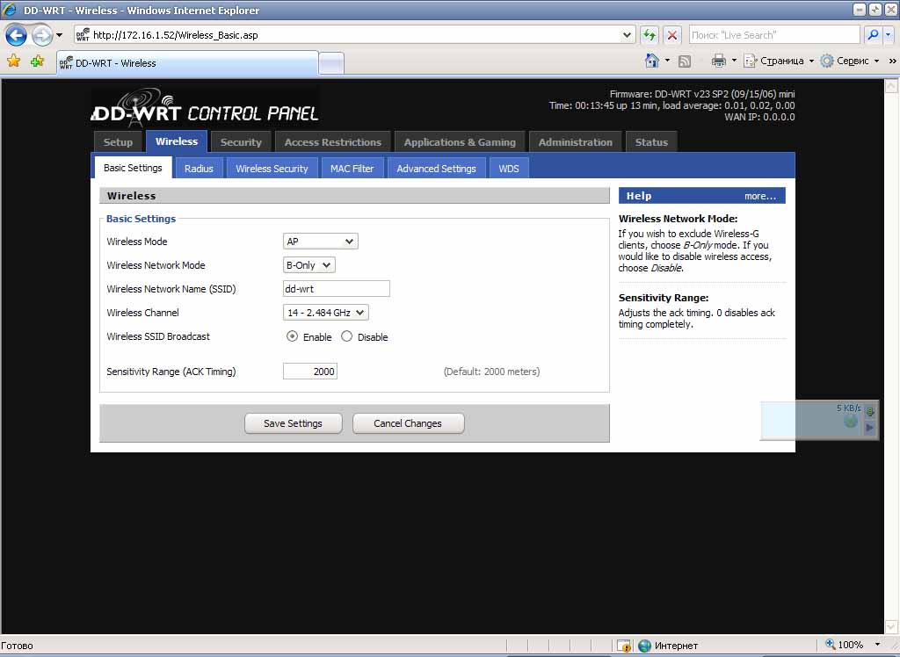The width and height of the screenshot is (900, 657).
Task: Open the Wireless Network Mode dropdown
Action: 308,265
